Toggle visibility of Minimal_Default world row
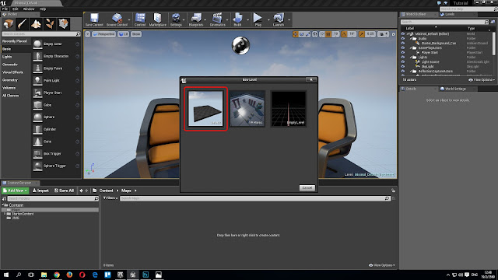Screen dimensions: 498x280 coord(403,33)
